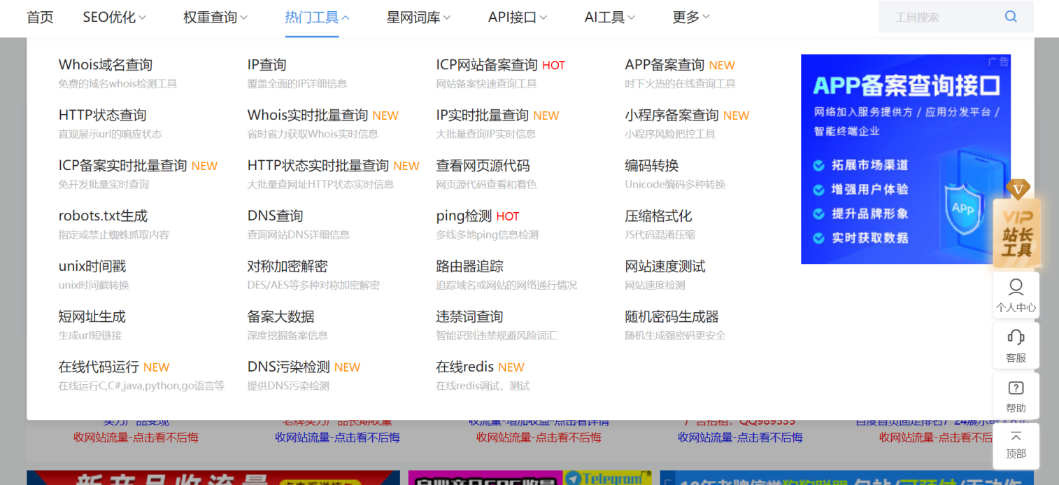
Task: Collapse the 热门工具 dropdown menu
Action: pos(317,17)
